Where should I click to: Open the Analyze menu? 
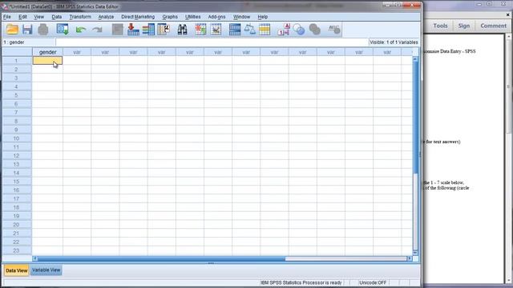pos(106,17)
